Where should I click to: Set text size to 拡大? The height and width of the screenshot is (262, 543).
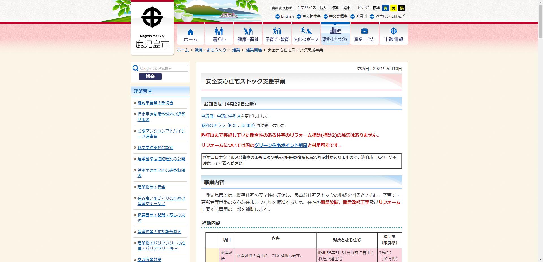tap(322, 8)
